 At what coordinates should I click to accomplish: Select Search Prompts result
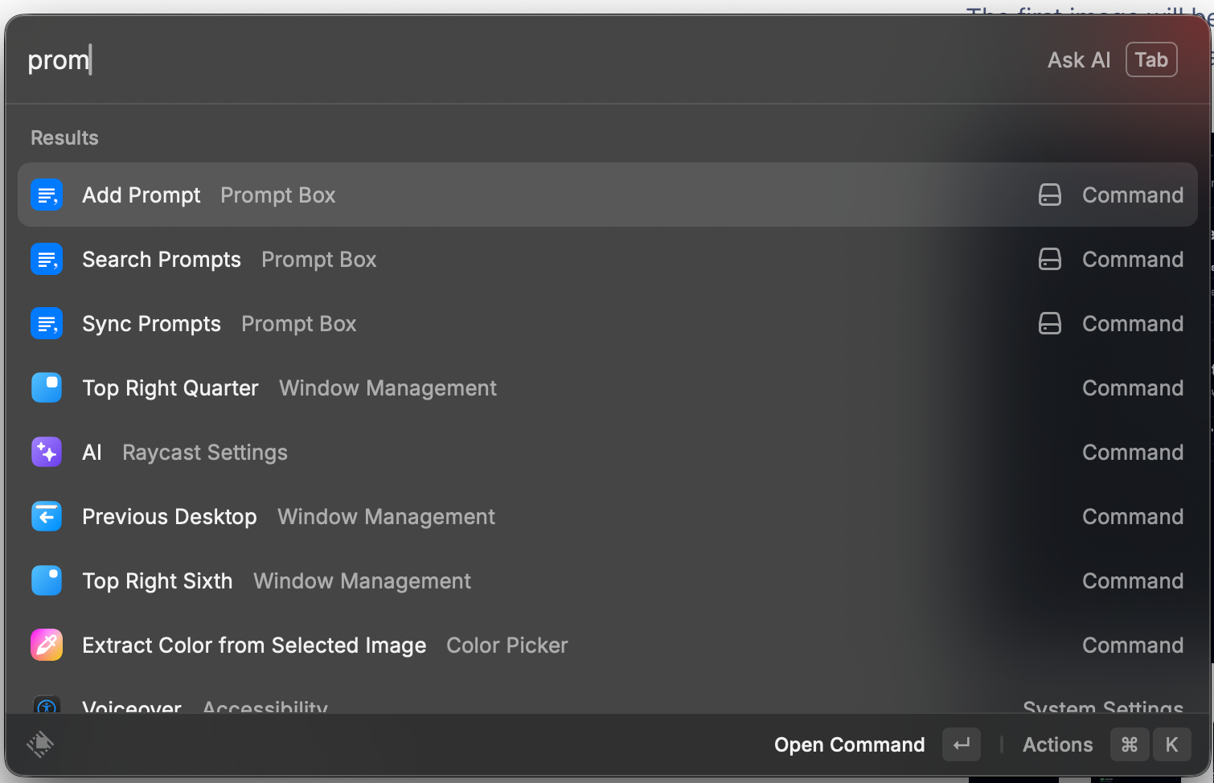point(608,259)
